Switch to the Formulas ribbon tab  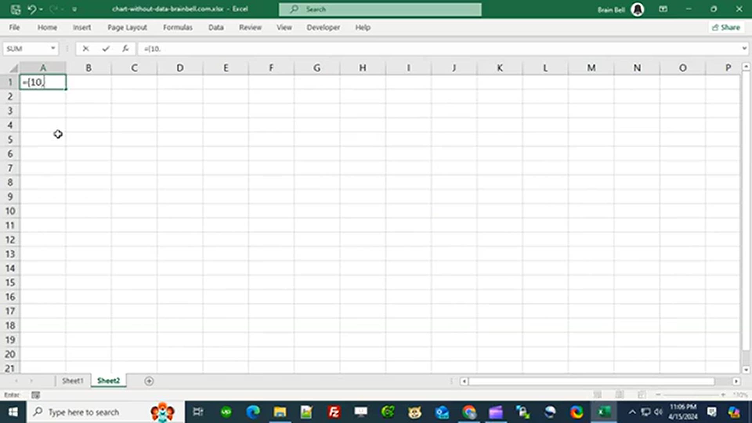point(178,27)
